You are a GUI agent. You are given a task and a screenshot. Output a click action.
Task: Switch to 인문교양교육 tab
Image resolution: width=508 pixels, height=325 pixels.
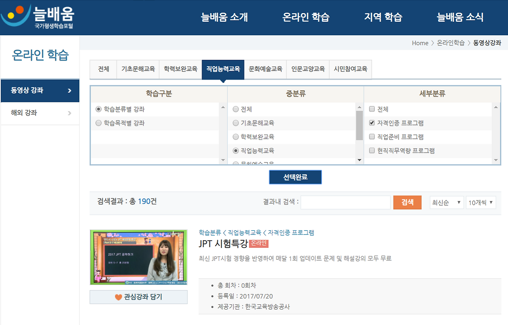coord(308,69)
